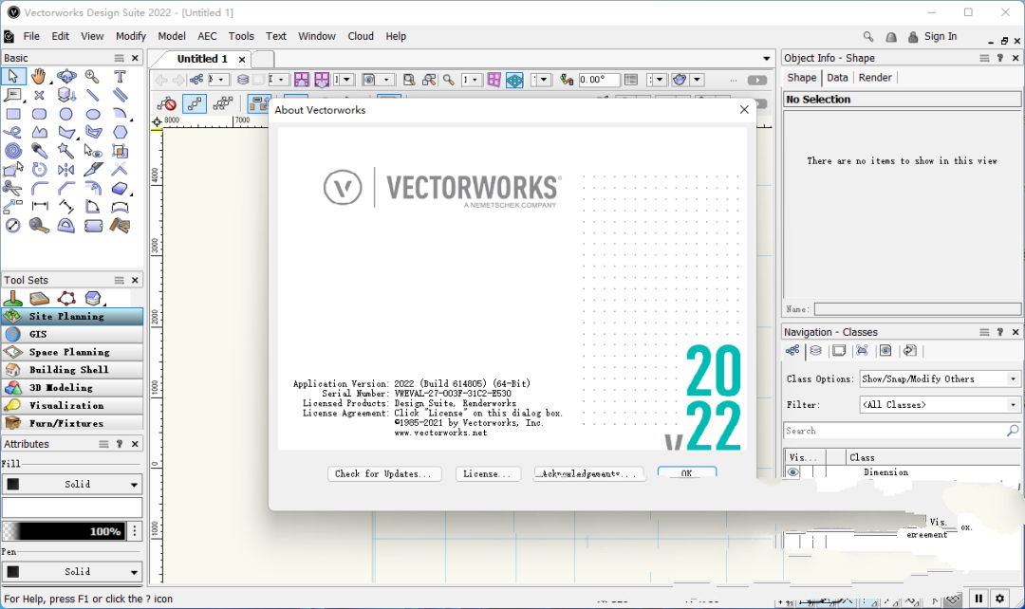
Task: Open the Saved Views tab in Navigation
Action: click(x=885, y=351)
